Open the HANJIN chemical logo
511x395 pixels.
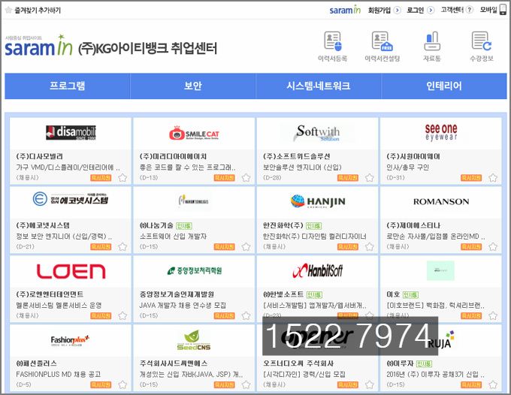click(318, 201)
